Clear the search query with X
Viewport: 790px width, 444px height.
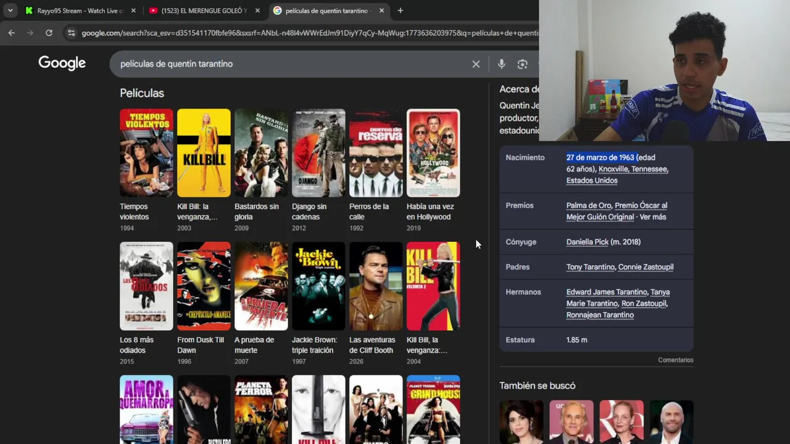[x=476, y=64]
